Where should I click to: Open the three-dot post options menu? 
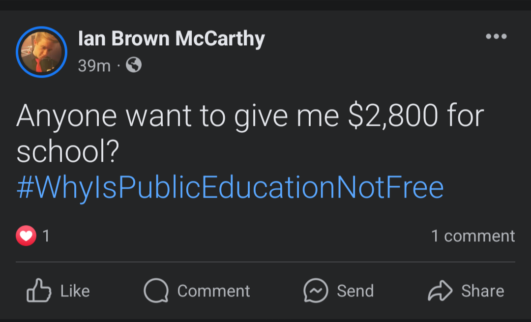pyautogui.click(x=496, y=37)
